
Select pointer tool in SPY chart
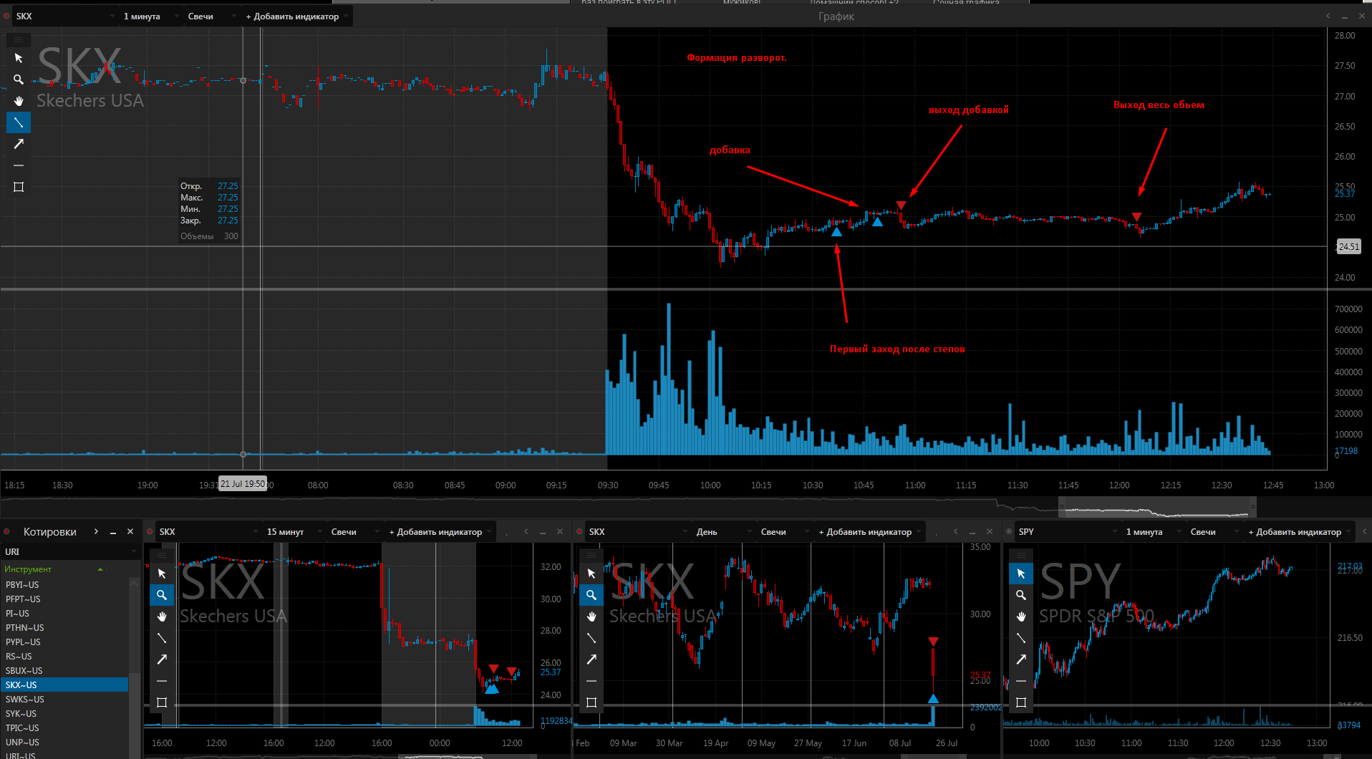tap(1021, 574)
